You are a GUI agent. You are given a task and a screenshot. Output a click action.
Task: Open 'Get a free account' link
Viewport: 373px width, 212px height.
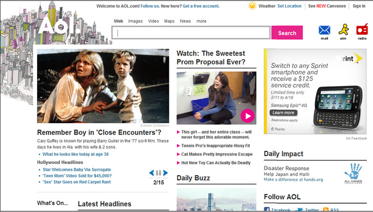(x=201, y=6)
